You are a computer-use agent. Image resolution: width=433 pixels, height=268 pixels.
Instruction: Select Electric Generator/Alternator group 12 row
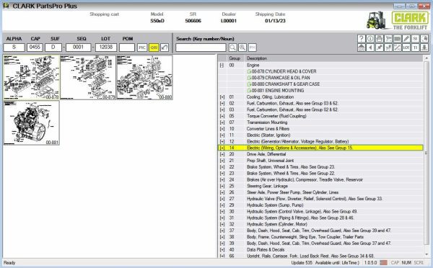(x=320, y=141)
